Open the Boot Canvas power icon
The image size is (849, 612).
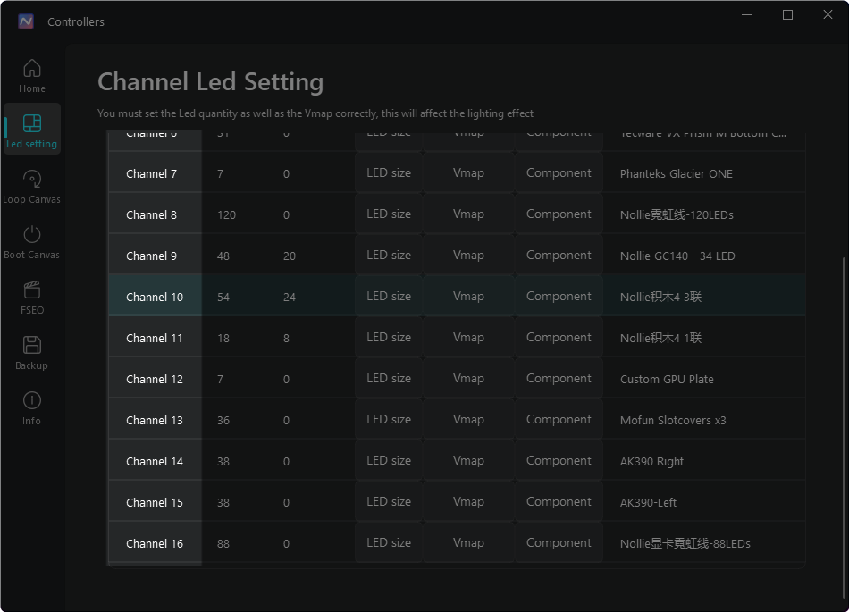(32, 234)
